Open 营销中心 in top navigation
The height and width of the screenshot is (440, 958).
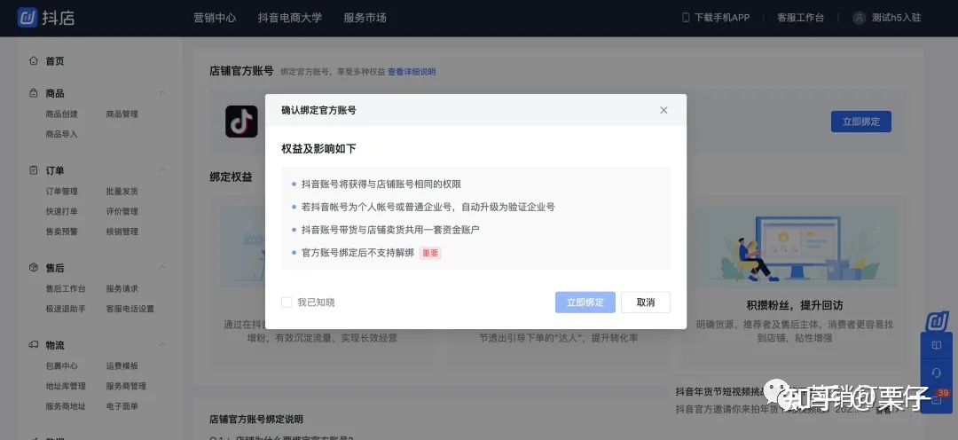pyautogui.click(x=215, y=18)
